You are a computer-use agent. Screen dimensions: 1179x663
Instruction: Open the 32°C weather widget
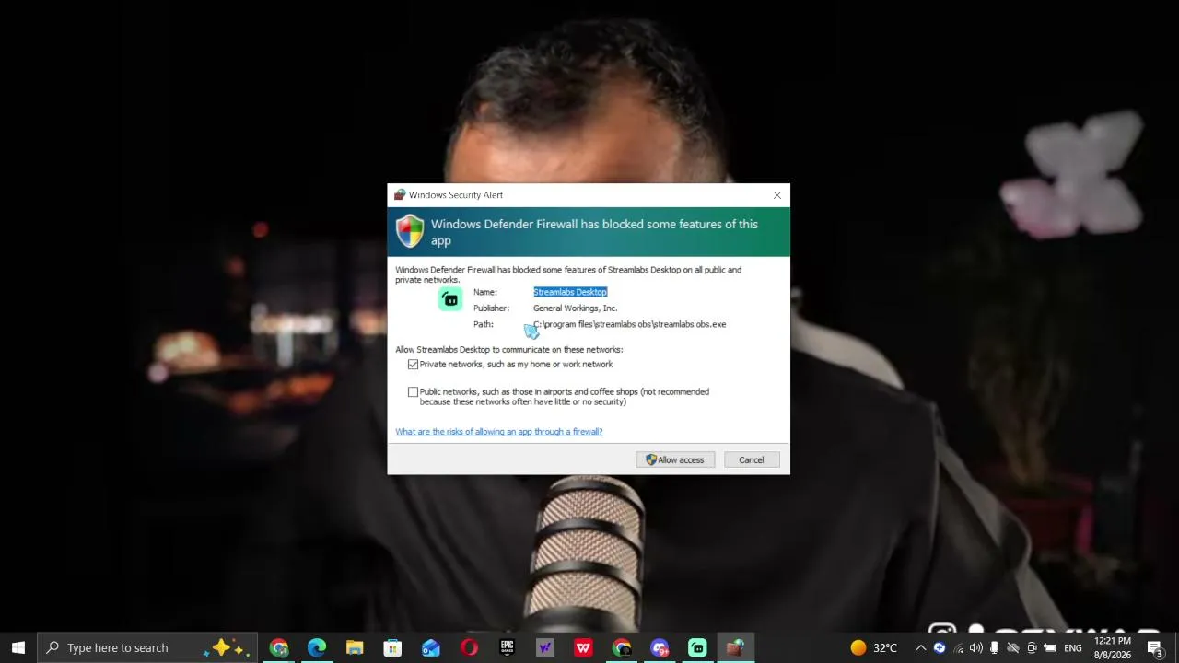tap(873, 647)
